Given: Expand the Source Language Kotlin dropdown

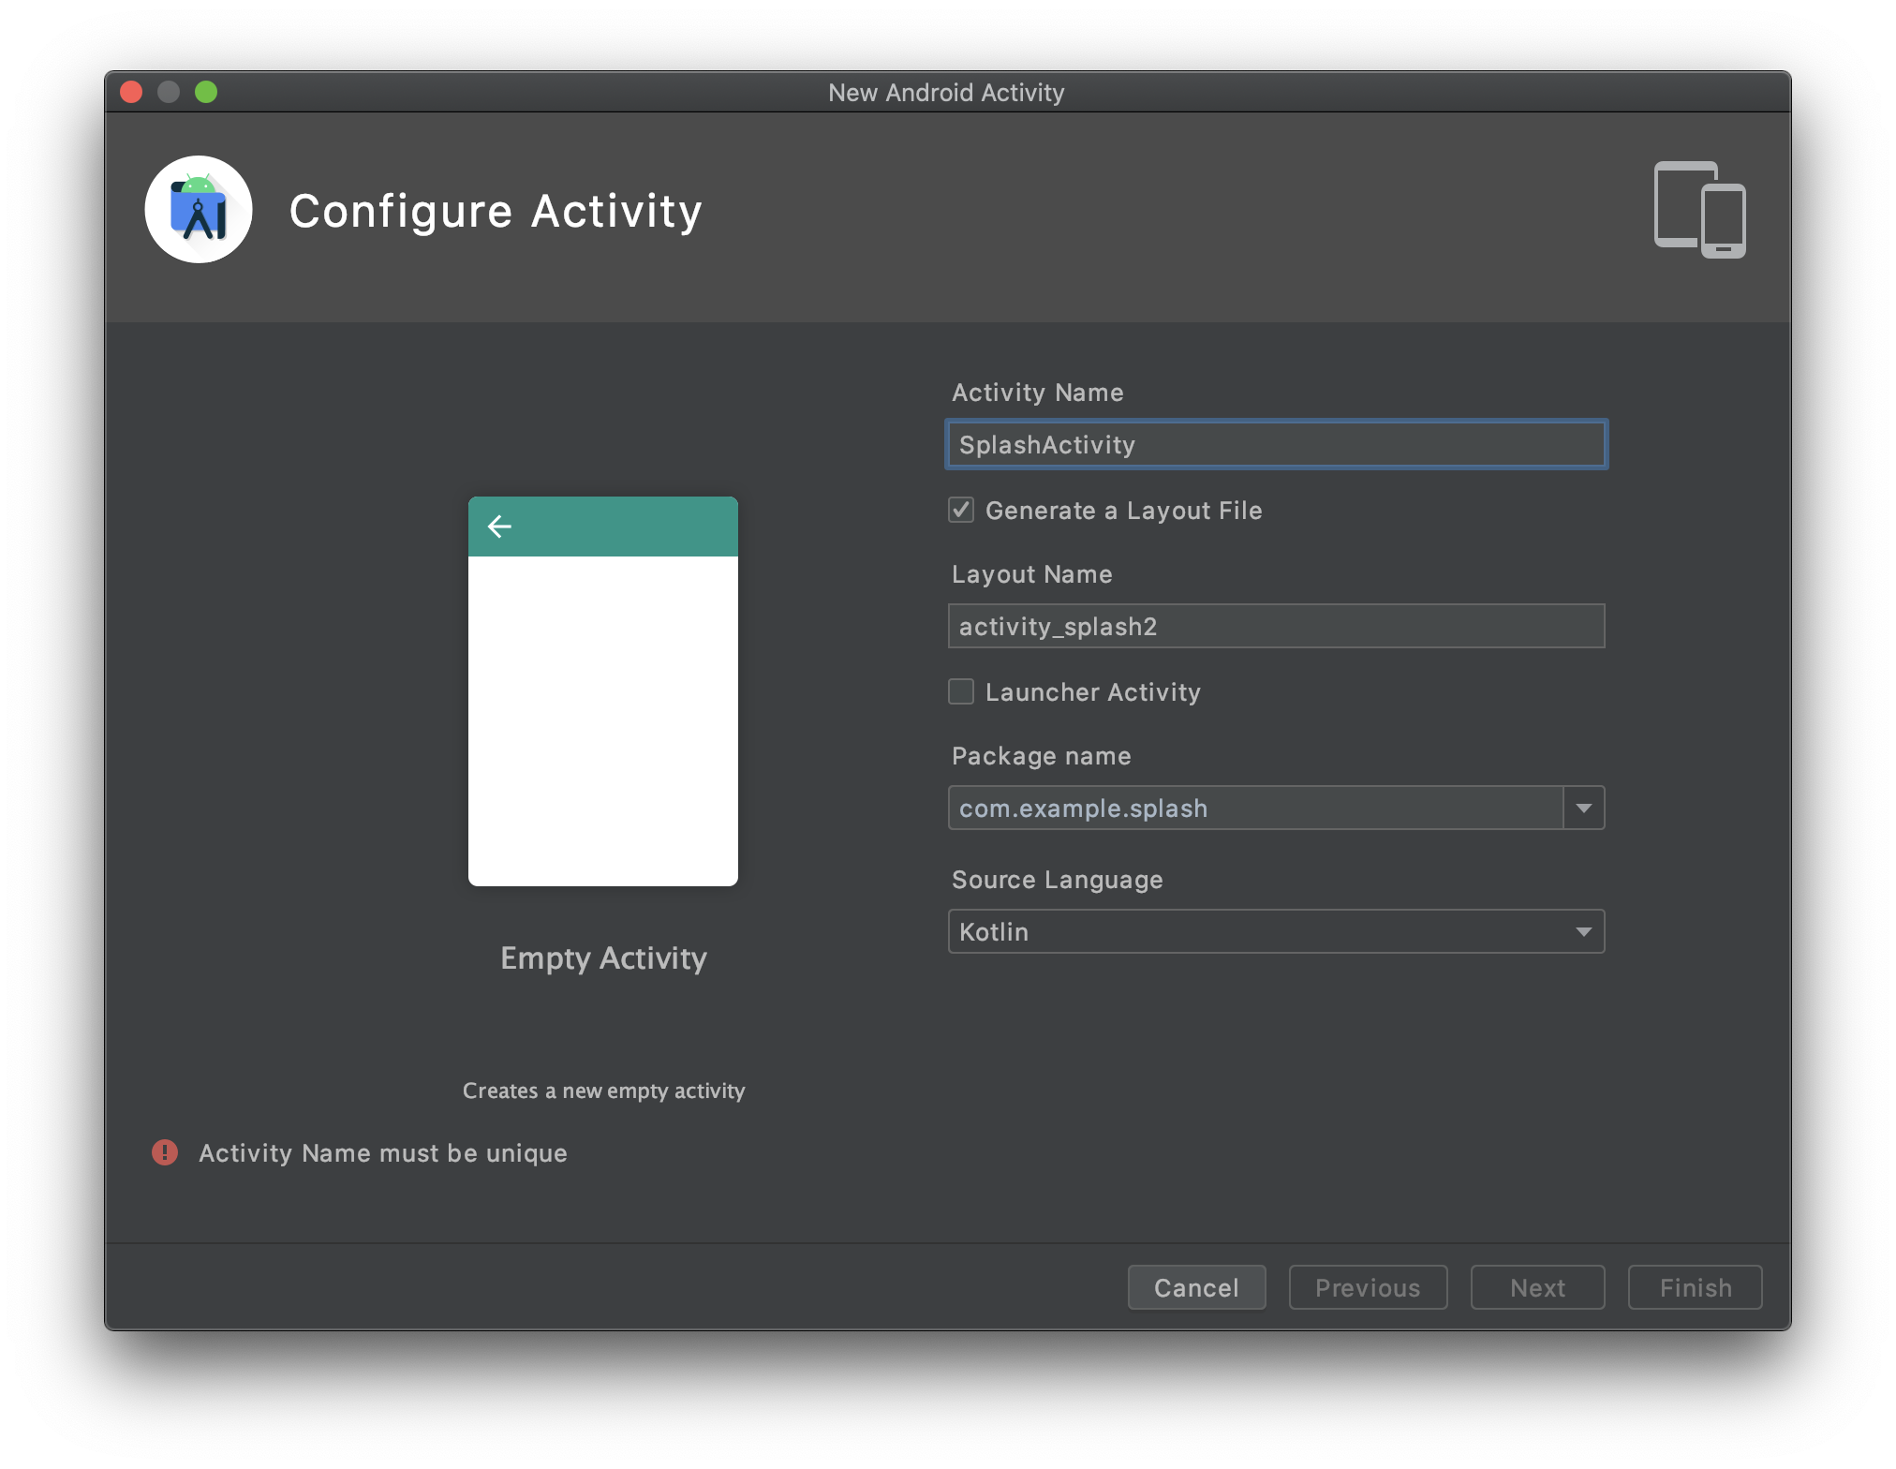Looking at the screenshot, I should coord(1583,931).
